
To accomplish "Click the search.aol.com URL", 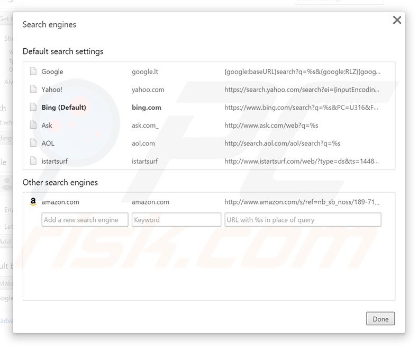I will coord(283,143).
